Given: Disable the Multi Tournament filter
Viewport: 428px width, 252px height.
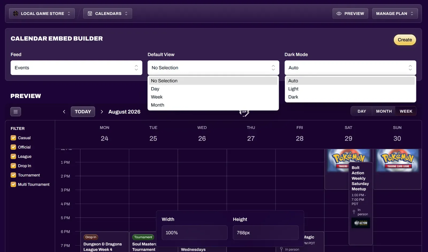Looking at the screenshot, I should [13, 185].
